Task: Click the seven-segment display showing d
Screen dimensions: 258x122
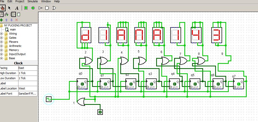Action: click(86, 35)
